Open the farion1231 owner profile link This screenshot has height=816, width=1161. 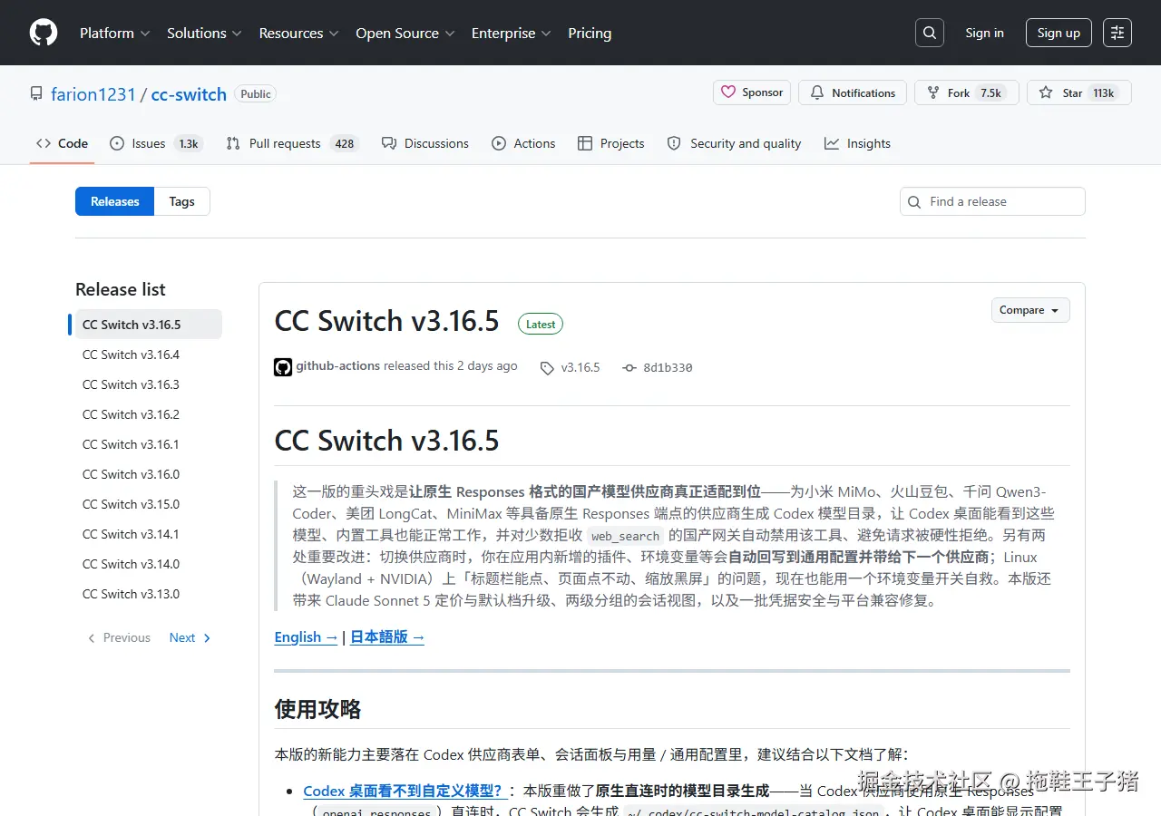pyautogui.click(x=93, y=94)
